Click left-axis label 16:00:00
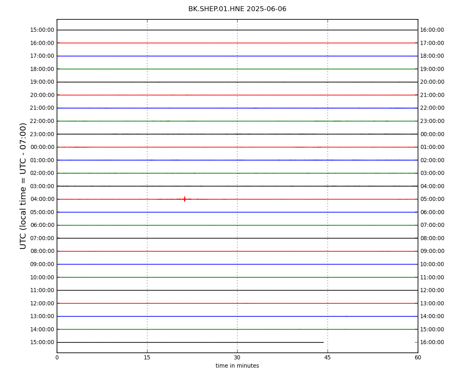 pyautogui.click(x=42, y=43)
